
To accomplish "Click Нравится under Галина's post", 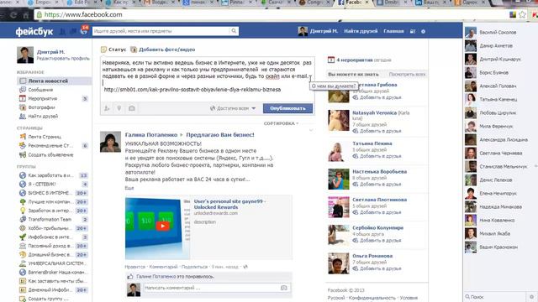I will tap(134, 267).
